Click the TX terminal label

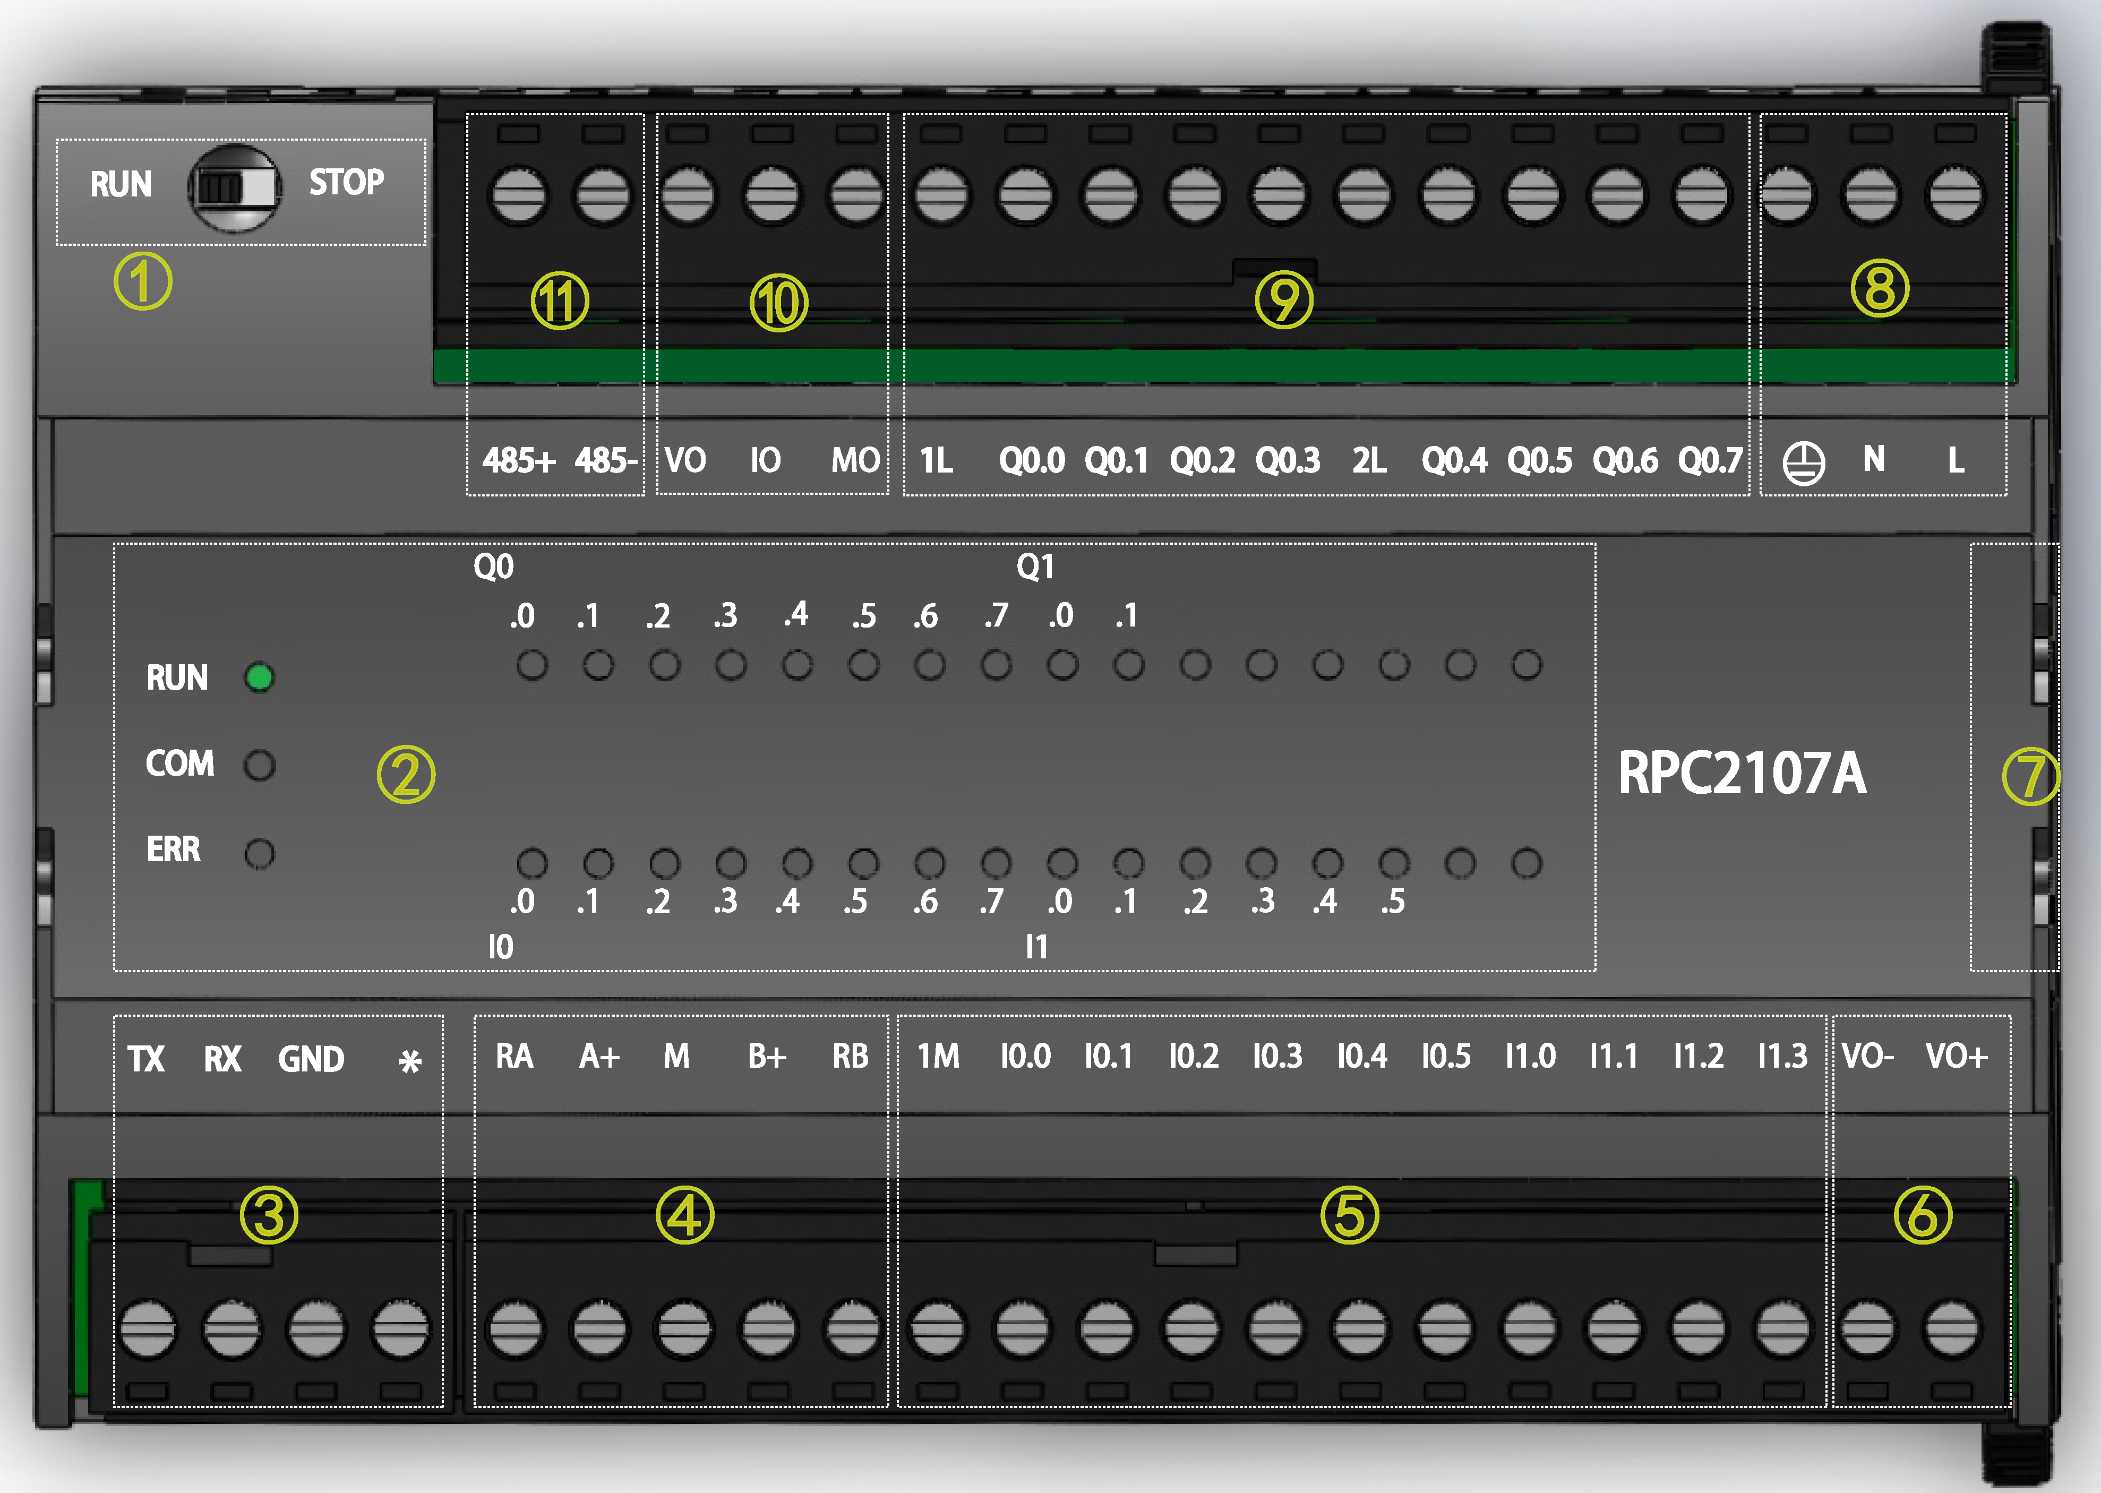coord(146,1059)
